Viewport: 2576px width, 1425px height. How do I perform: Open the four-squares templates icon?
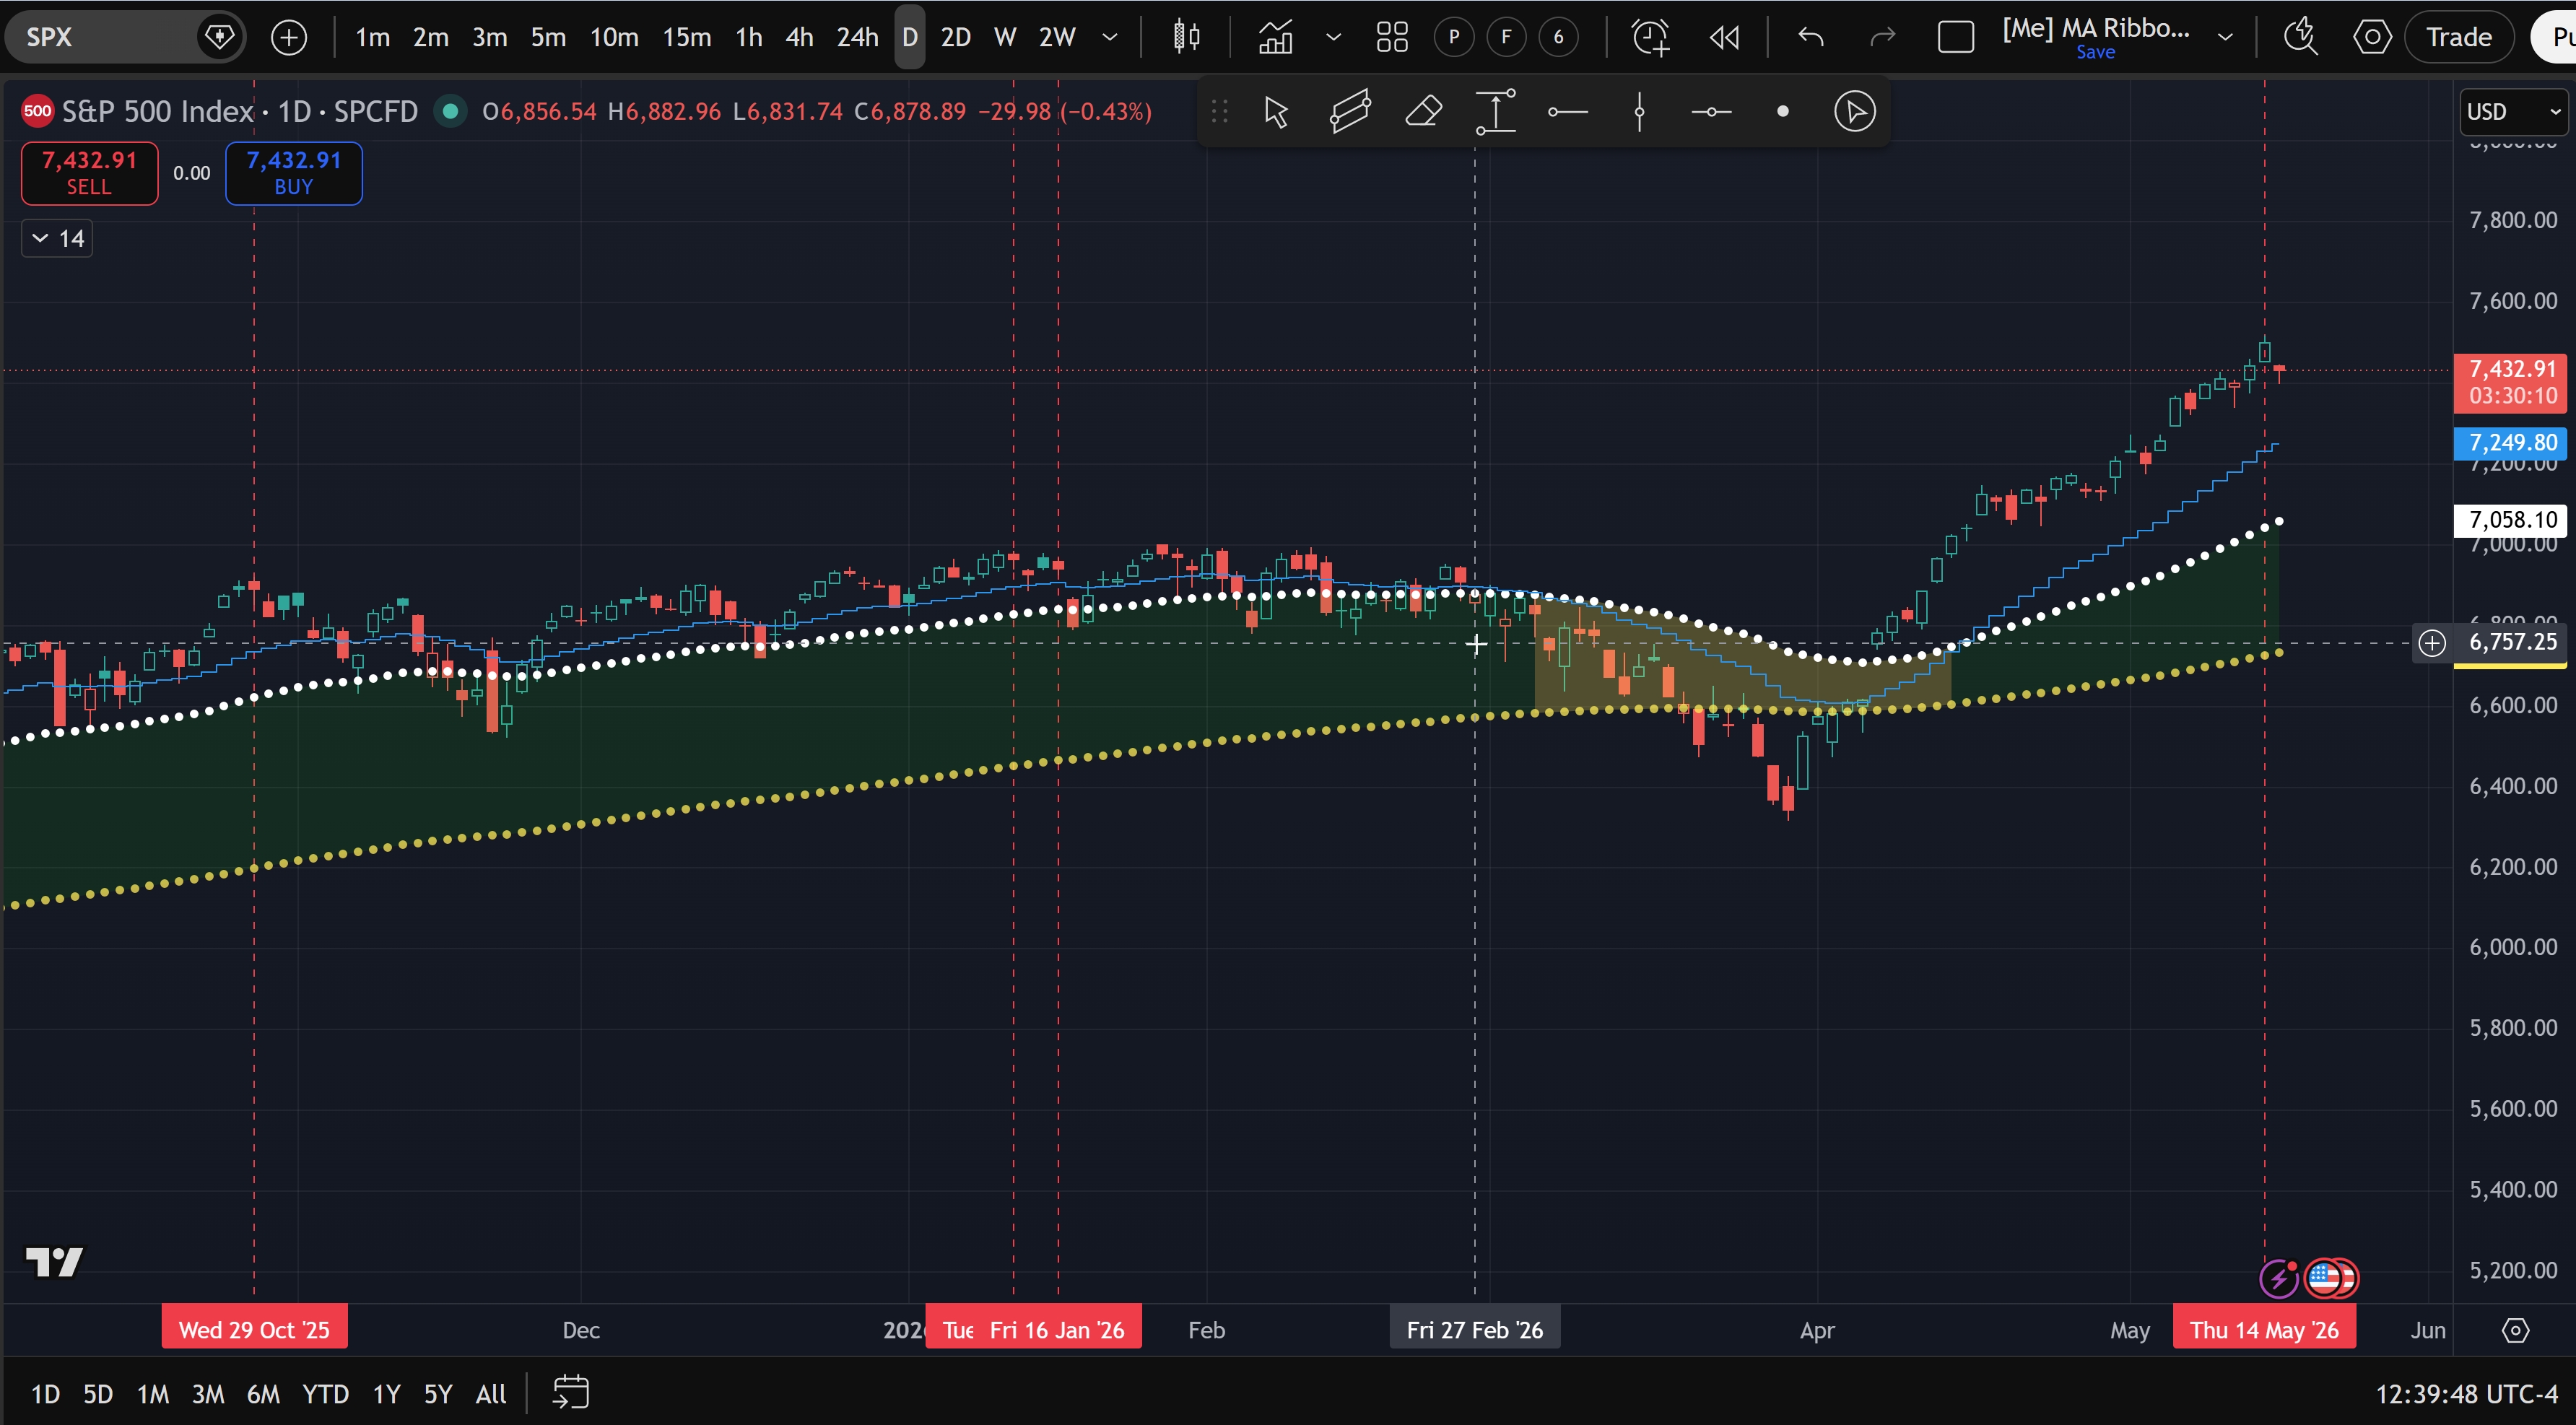coord(1392,38)
